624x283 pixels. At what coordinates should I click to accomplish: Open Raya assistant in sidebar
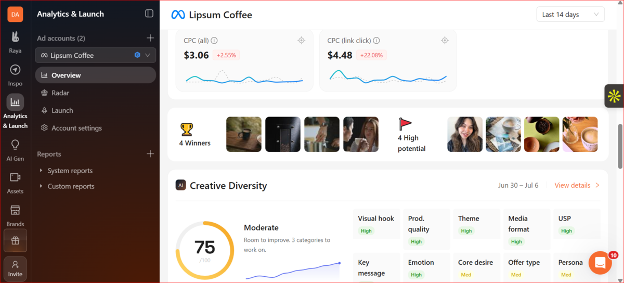coord(15,42)
